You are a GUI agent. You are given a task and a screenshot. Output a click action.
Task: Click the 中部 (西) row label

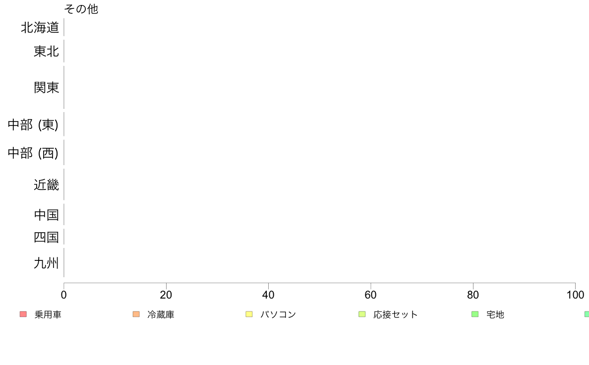click(33, 153)
